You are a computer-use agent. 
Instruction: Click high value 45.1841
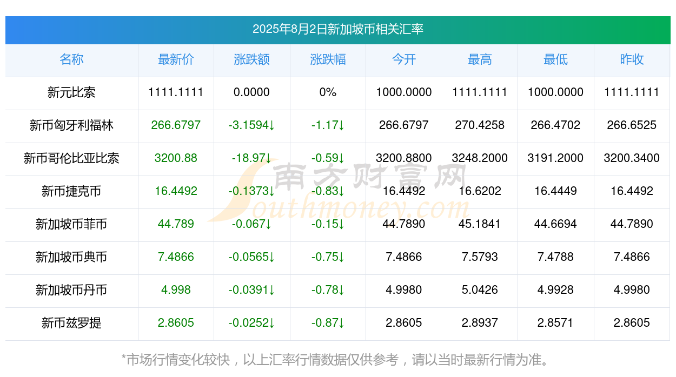click(480, 224)
